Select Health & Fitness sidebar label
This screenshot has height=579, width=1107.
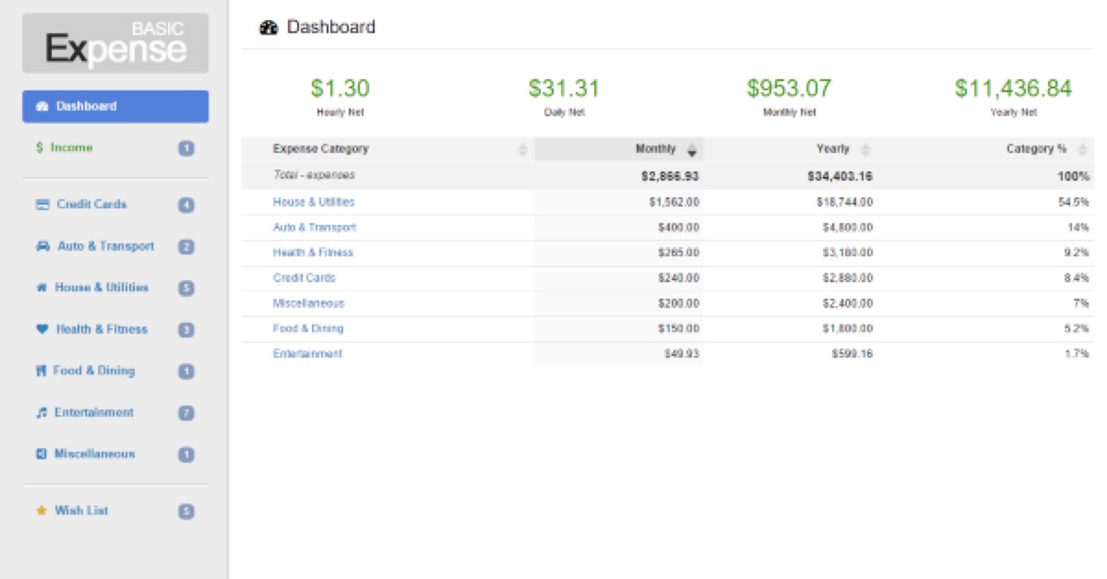click(102, 329)
